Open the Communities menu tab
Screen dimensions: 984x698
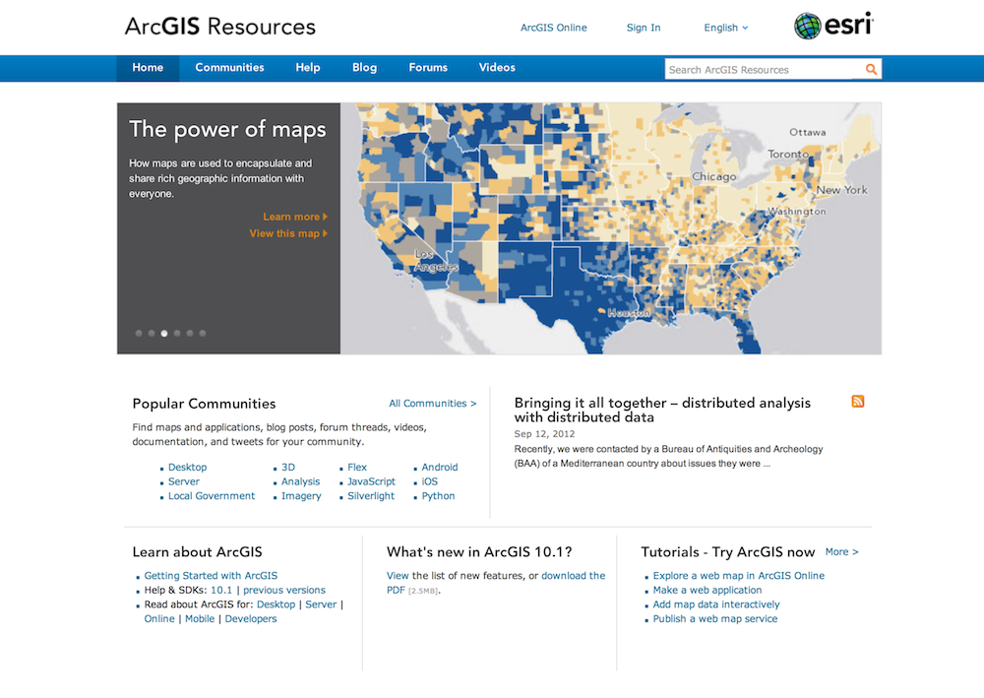229,68
